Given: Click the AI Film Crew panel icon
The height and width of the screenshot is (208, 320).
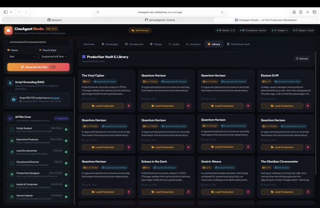Looking at the screenshot, I should tap(10, 118).
